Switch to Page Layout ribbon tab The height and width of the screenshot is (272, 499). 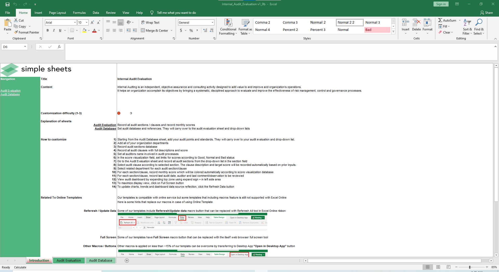tap(57, 13)
